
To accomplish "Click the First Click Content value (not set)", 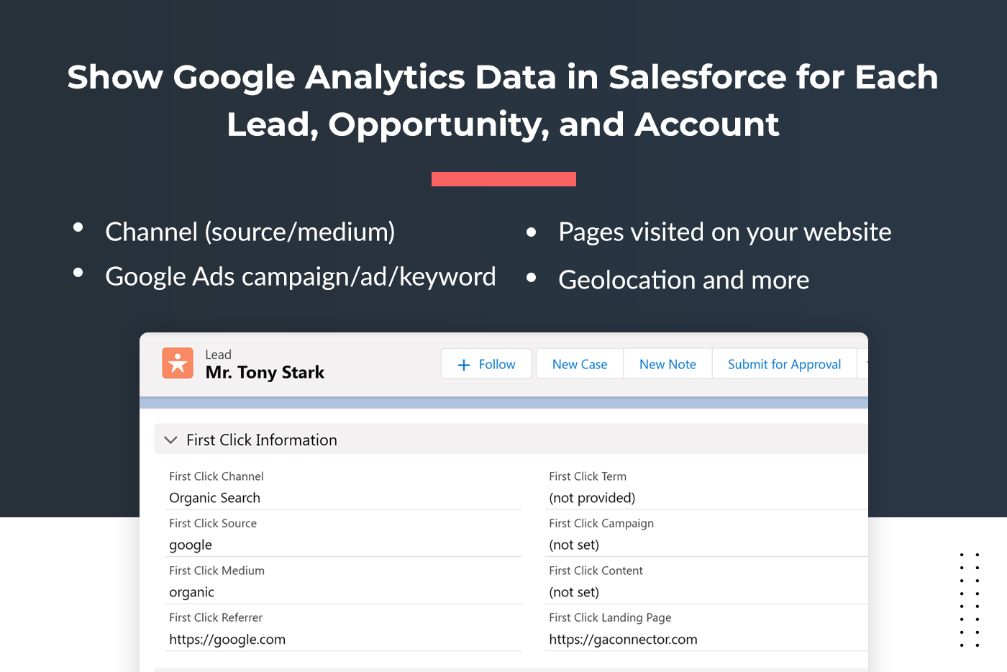I will pyautogui.click(x=574, y=592).
